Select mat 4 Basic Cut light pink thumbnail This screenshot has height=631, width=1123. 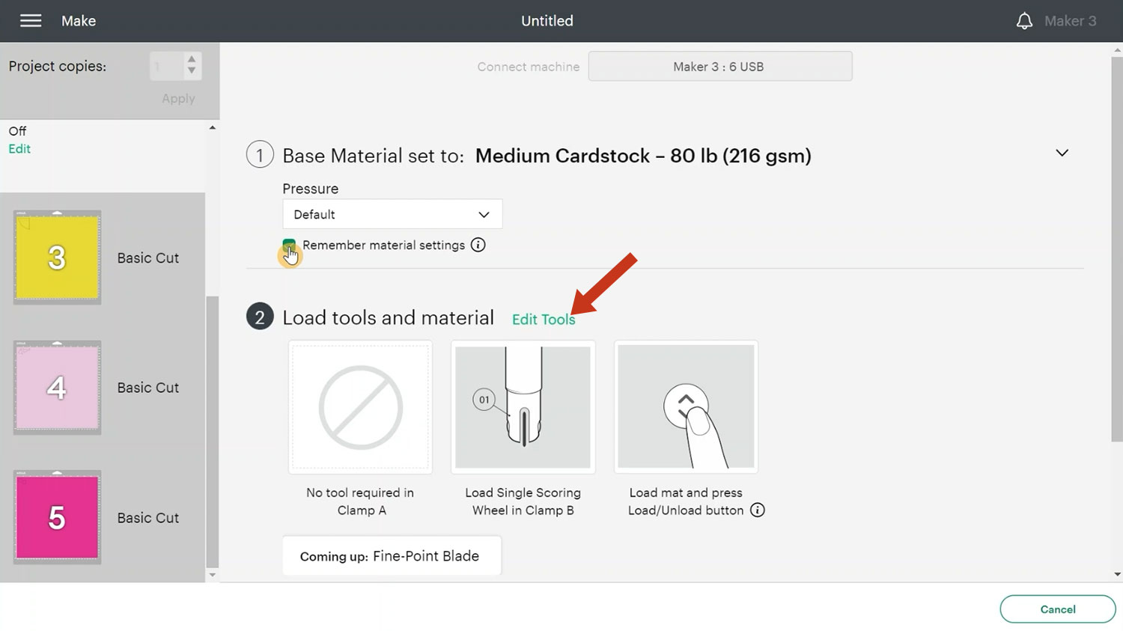pos(57,388)
